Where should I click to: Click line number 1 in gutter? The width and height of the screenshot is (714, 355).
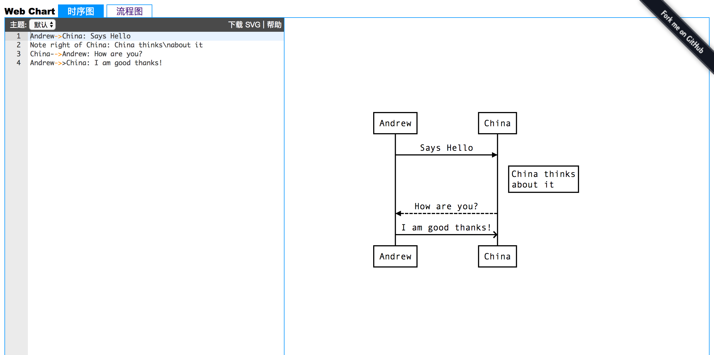(18, 36)
